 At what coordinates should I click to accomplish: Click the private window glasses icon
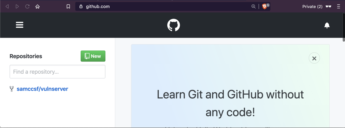(328, 6)
